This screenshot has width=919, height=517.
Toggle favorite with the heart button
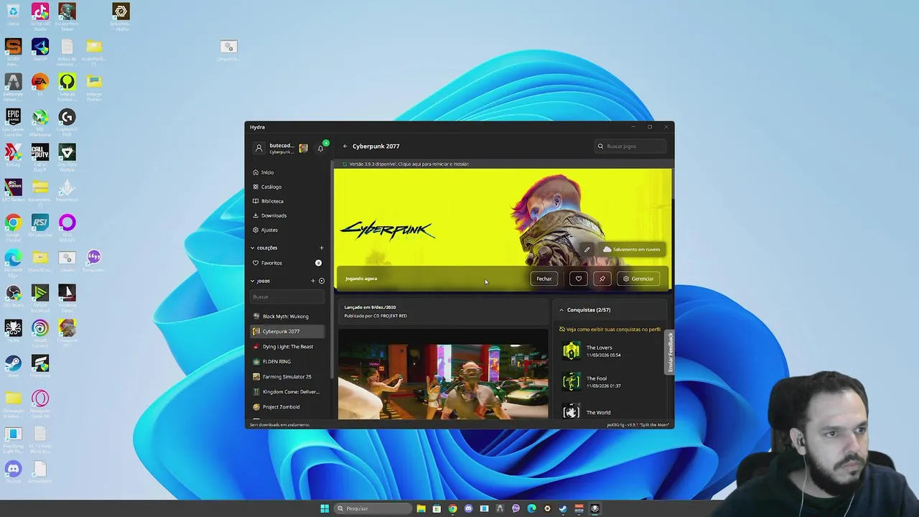tap(579, 279)
